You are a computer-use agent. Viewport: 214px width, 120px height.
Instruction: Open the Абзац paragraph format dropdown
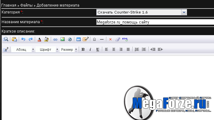23,50
